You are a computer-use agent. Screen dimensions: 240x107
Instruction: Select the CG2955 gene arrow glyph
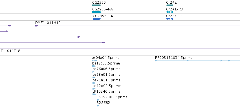(97, 5)
